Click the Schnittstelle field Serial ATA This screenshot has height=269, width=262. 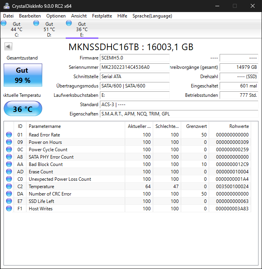pos(134,77)
